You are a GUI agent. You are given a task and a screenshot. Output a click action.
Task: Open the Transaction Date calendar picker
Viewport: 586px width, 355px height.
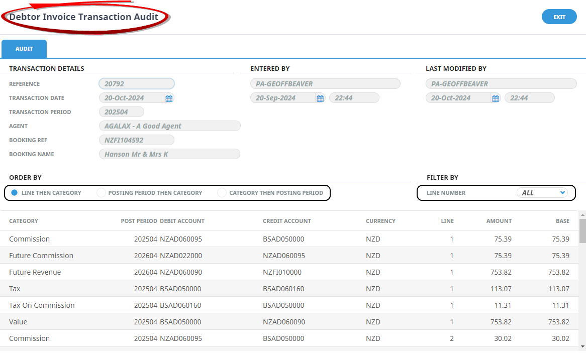tap(169, 98)
